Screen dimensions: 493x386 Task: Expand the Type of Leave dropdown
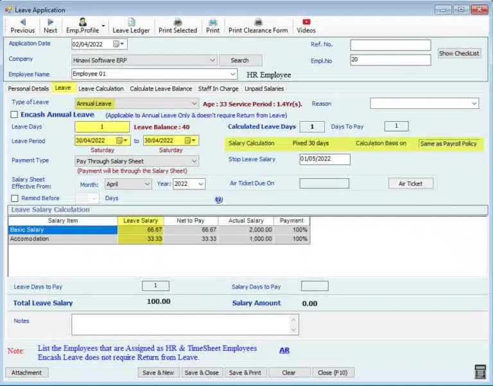click(x=195, y=103)
